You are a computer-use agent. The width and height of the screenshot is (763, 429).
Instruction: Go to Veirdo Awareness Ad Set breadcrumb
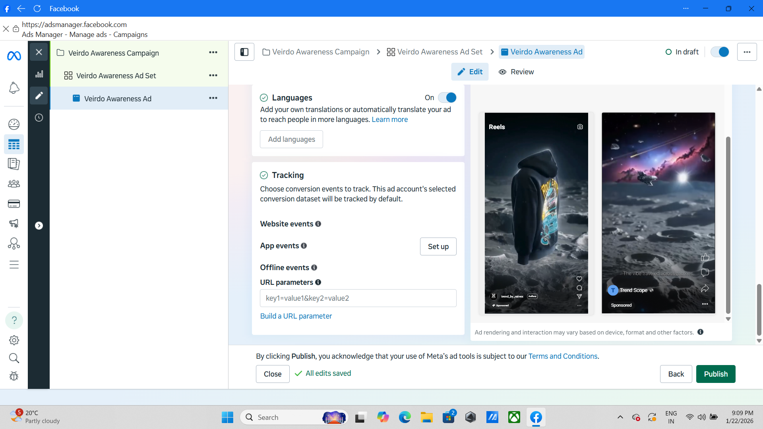point(435,52)
